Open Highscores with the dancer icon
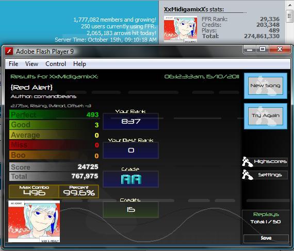 tap(265, 162)
